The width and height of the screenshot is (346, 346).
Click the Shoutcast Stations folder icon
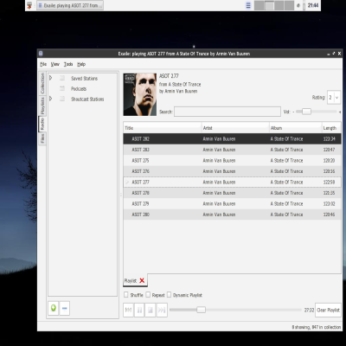[62, 99]
